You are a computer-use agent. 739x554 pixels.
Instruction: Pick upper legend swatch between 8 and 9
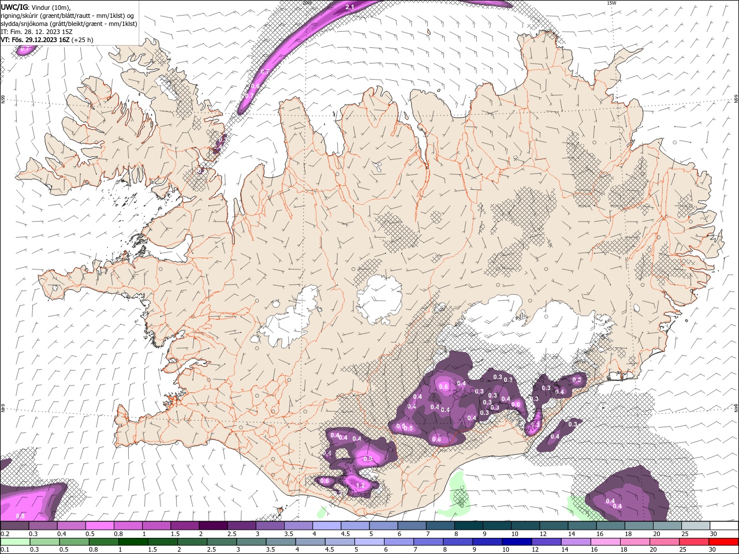[x=468, y=526]
